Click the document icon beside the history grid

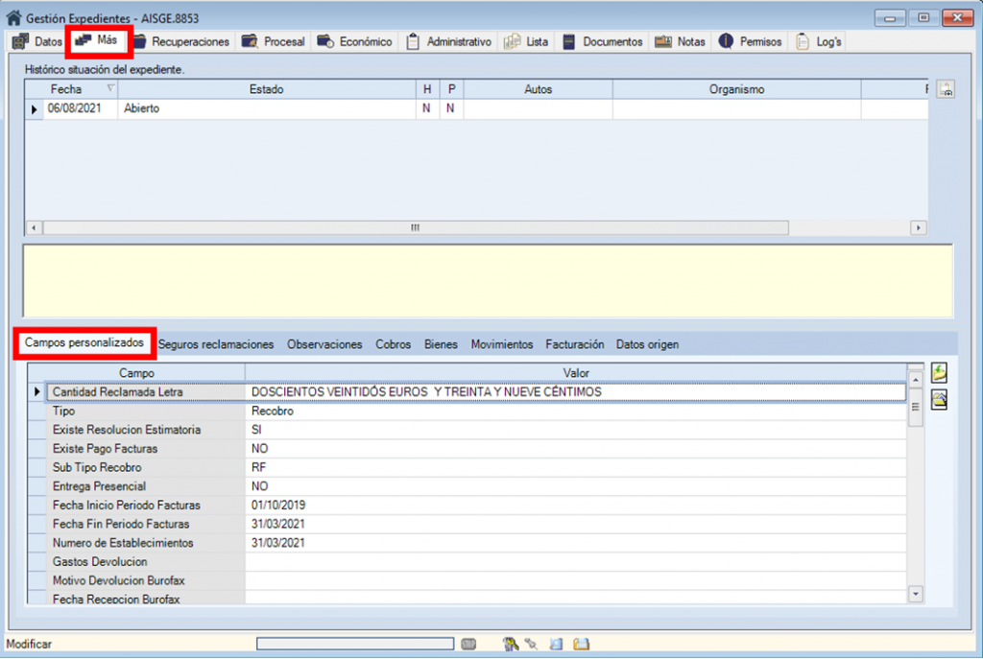(x=946, y=91)
